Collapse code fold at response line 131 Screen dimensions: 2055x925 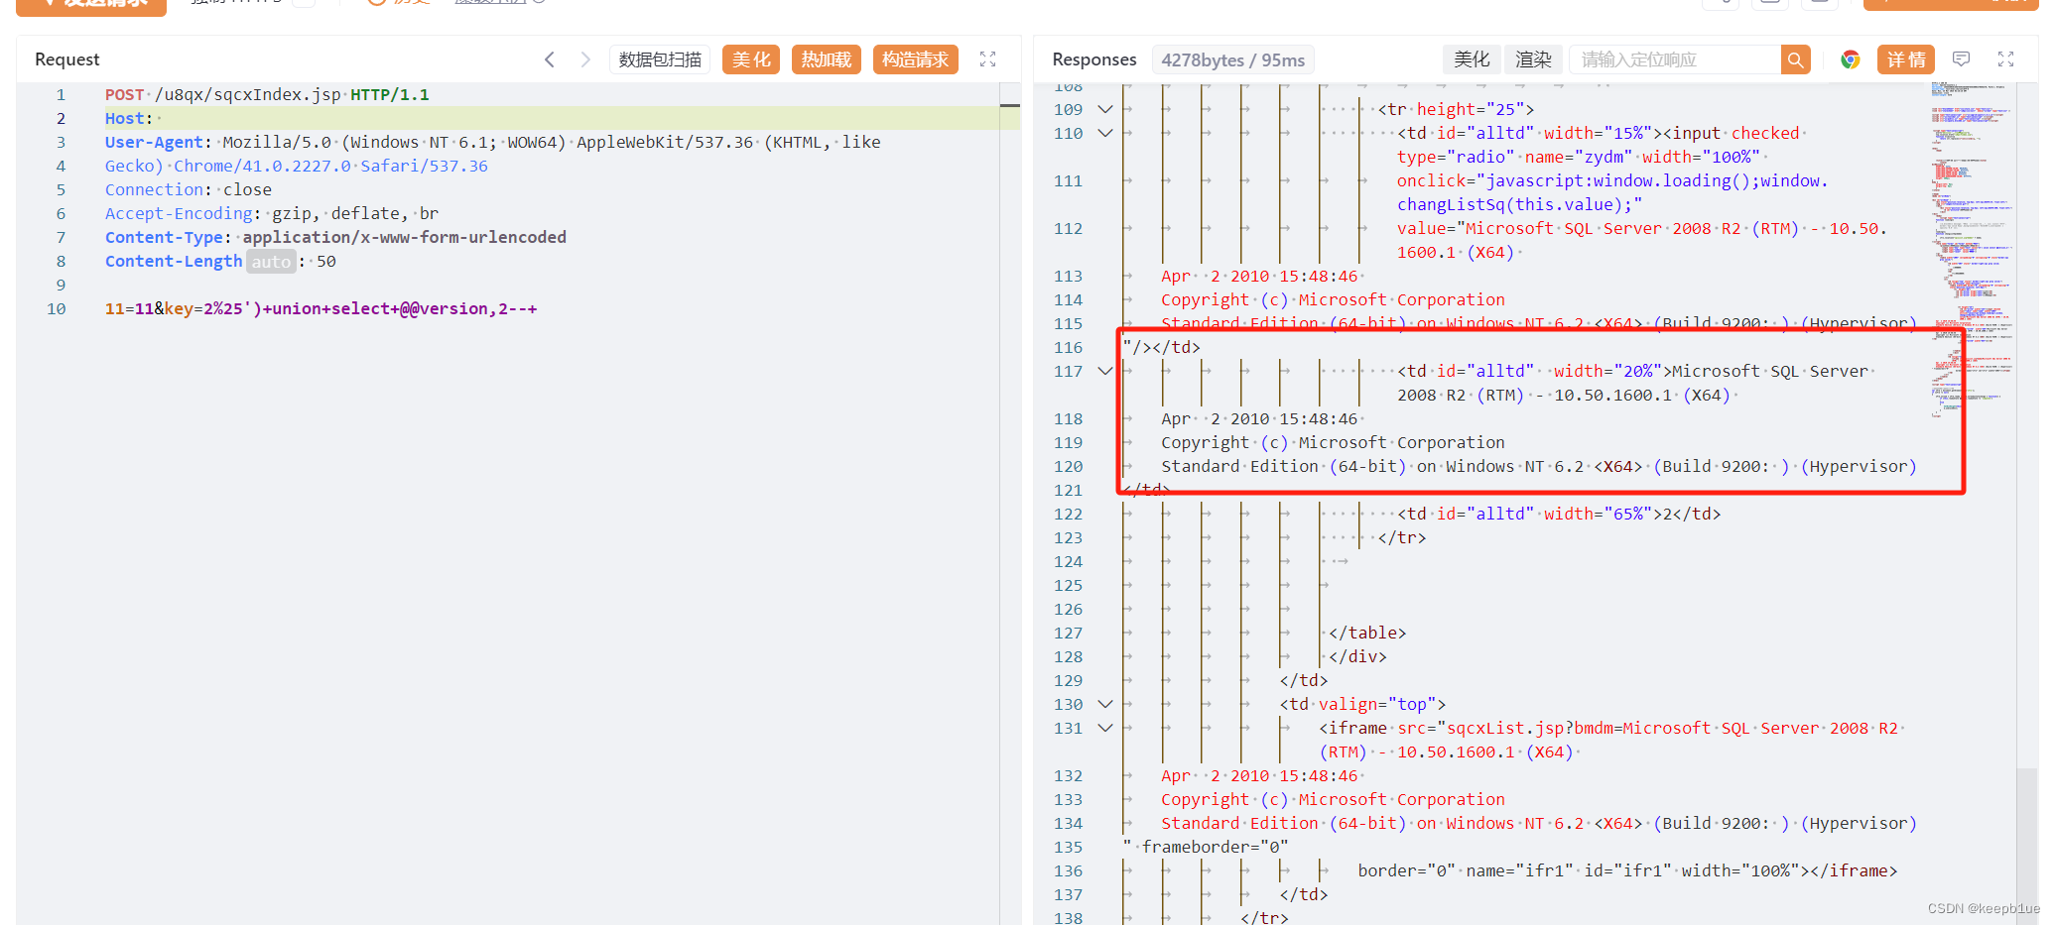(x=1104, y=728)
